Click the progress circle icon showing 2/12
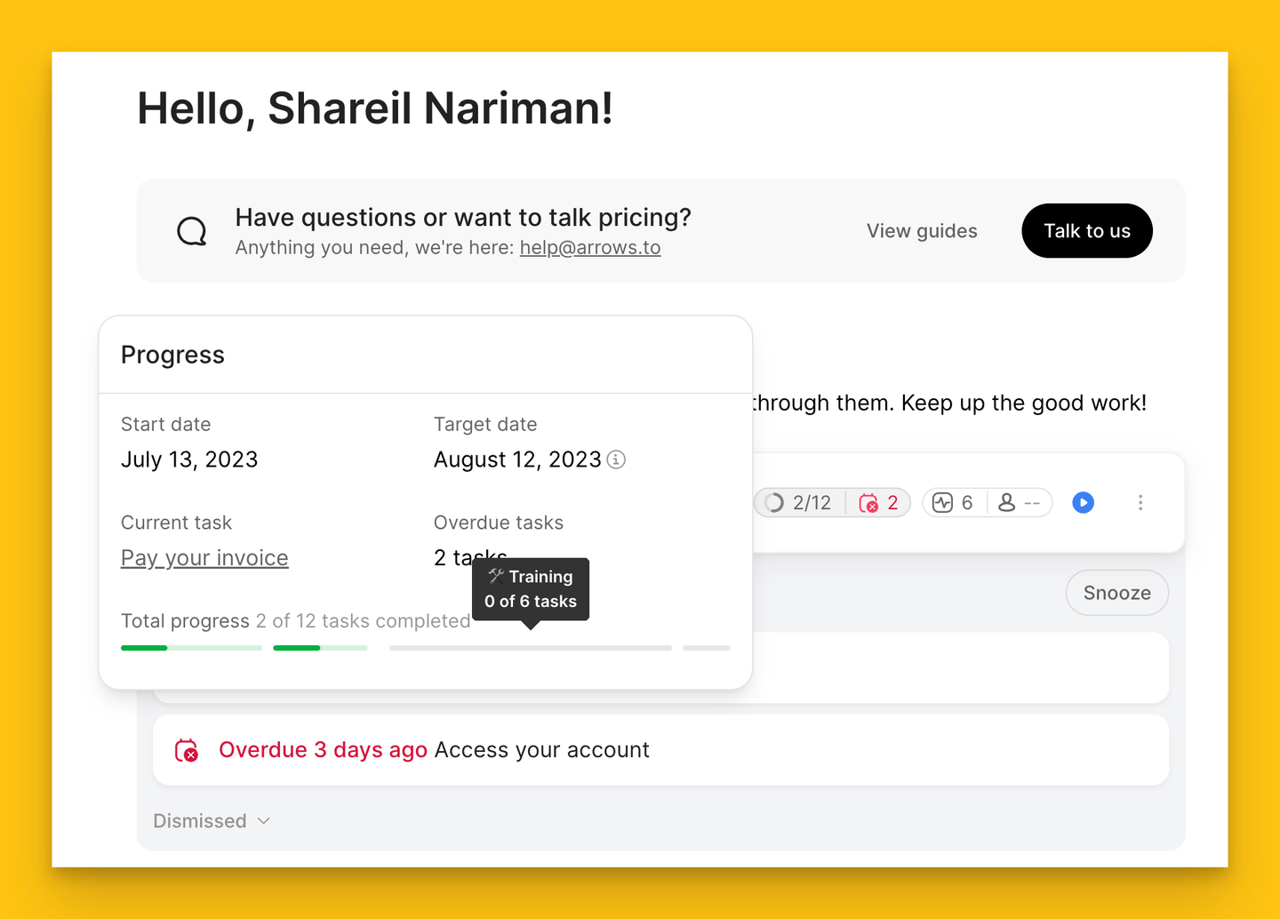The width and height of the screenshot is (1280, 919). click(774, 503)
